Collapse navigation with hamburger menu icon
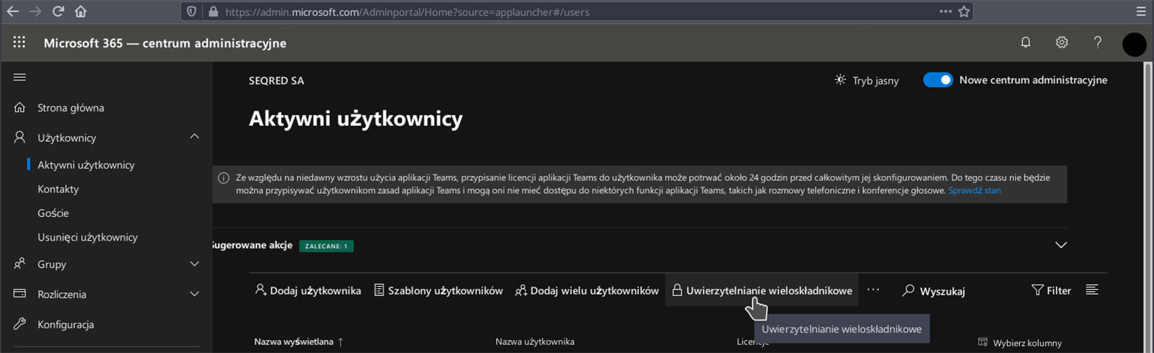Image resolution: width=1154 pixels, height=353 pixels. click(x=19, y=77)
